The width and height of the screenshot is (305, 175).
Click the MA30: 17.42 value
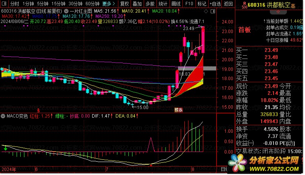coord(14,16)
